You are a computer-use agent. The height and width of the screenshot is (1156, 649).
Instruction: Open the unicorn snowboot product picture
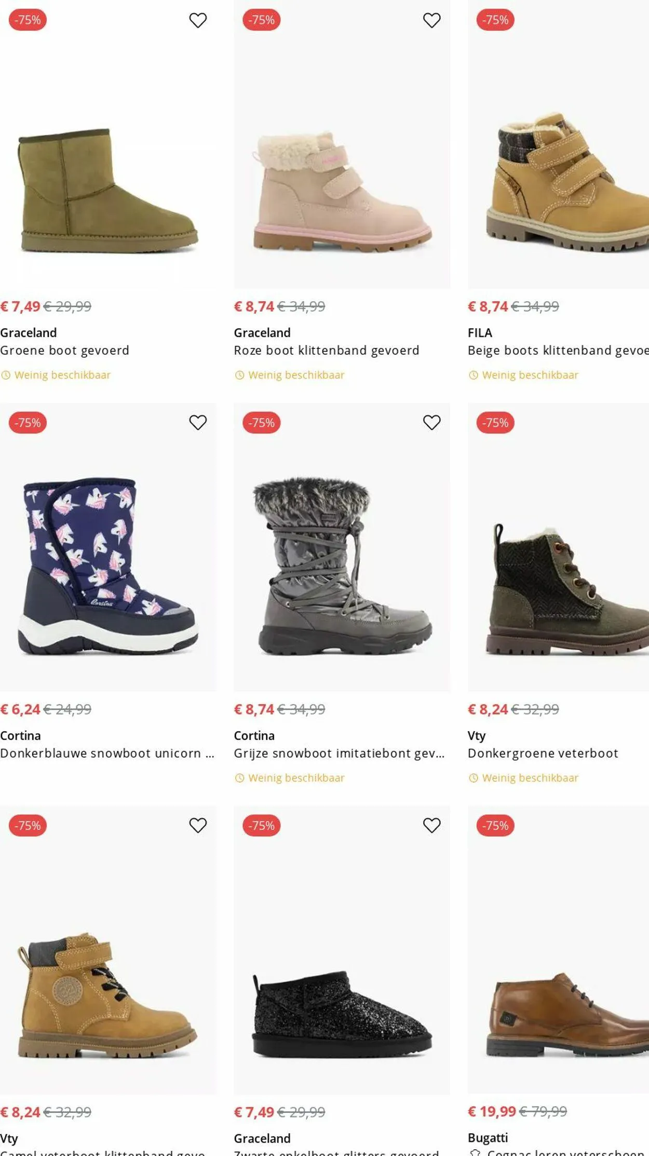tap(108, 566)
